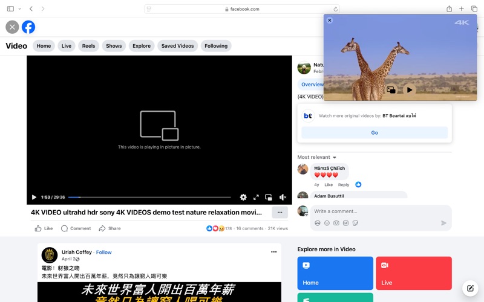This screenshot has height=302, width=484.
Task: Attach a photo using camera icon
Action: tap(336, 223)
